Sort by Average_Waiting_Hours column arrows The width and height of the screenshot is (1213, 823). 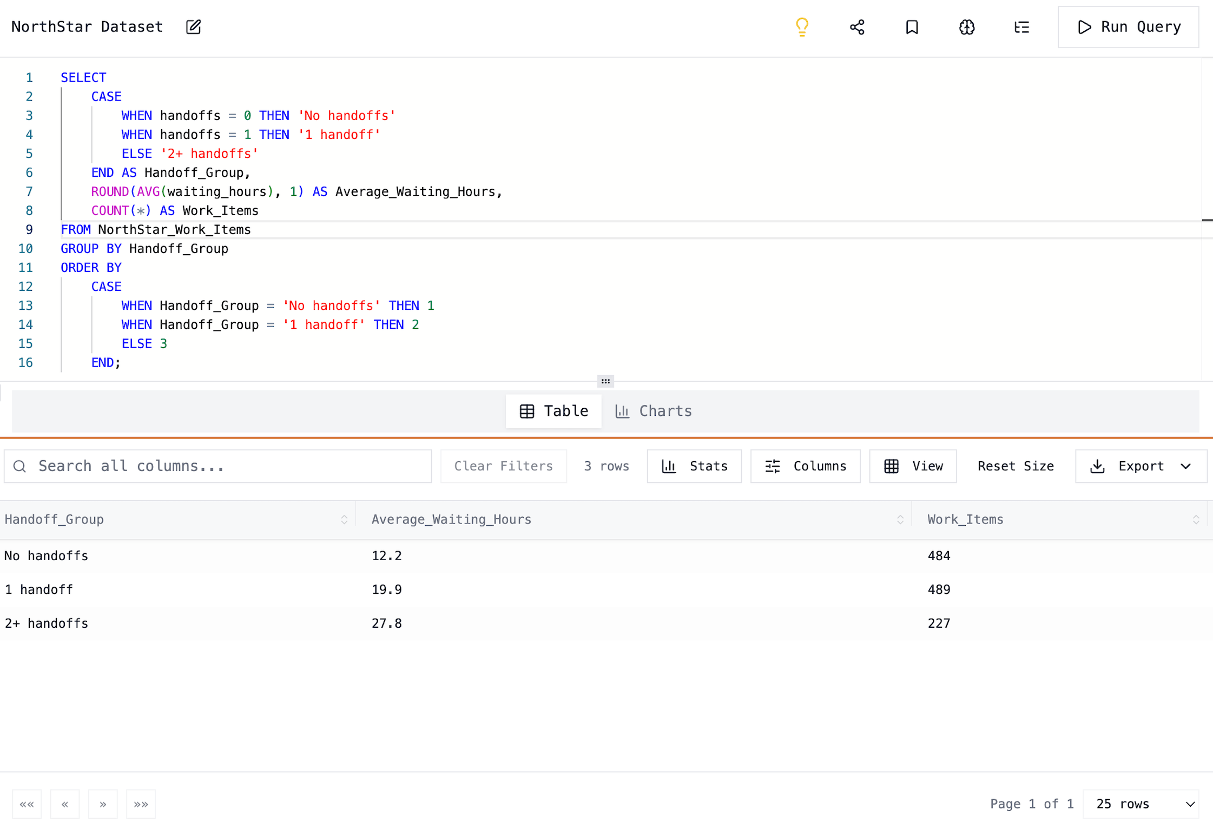pyautogui.click(x=900, y=520)
